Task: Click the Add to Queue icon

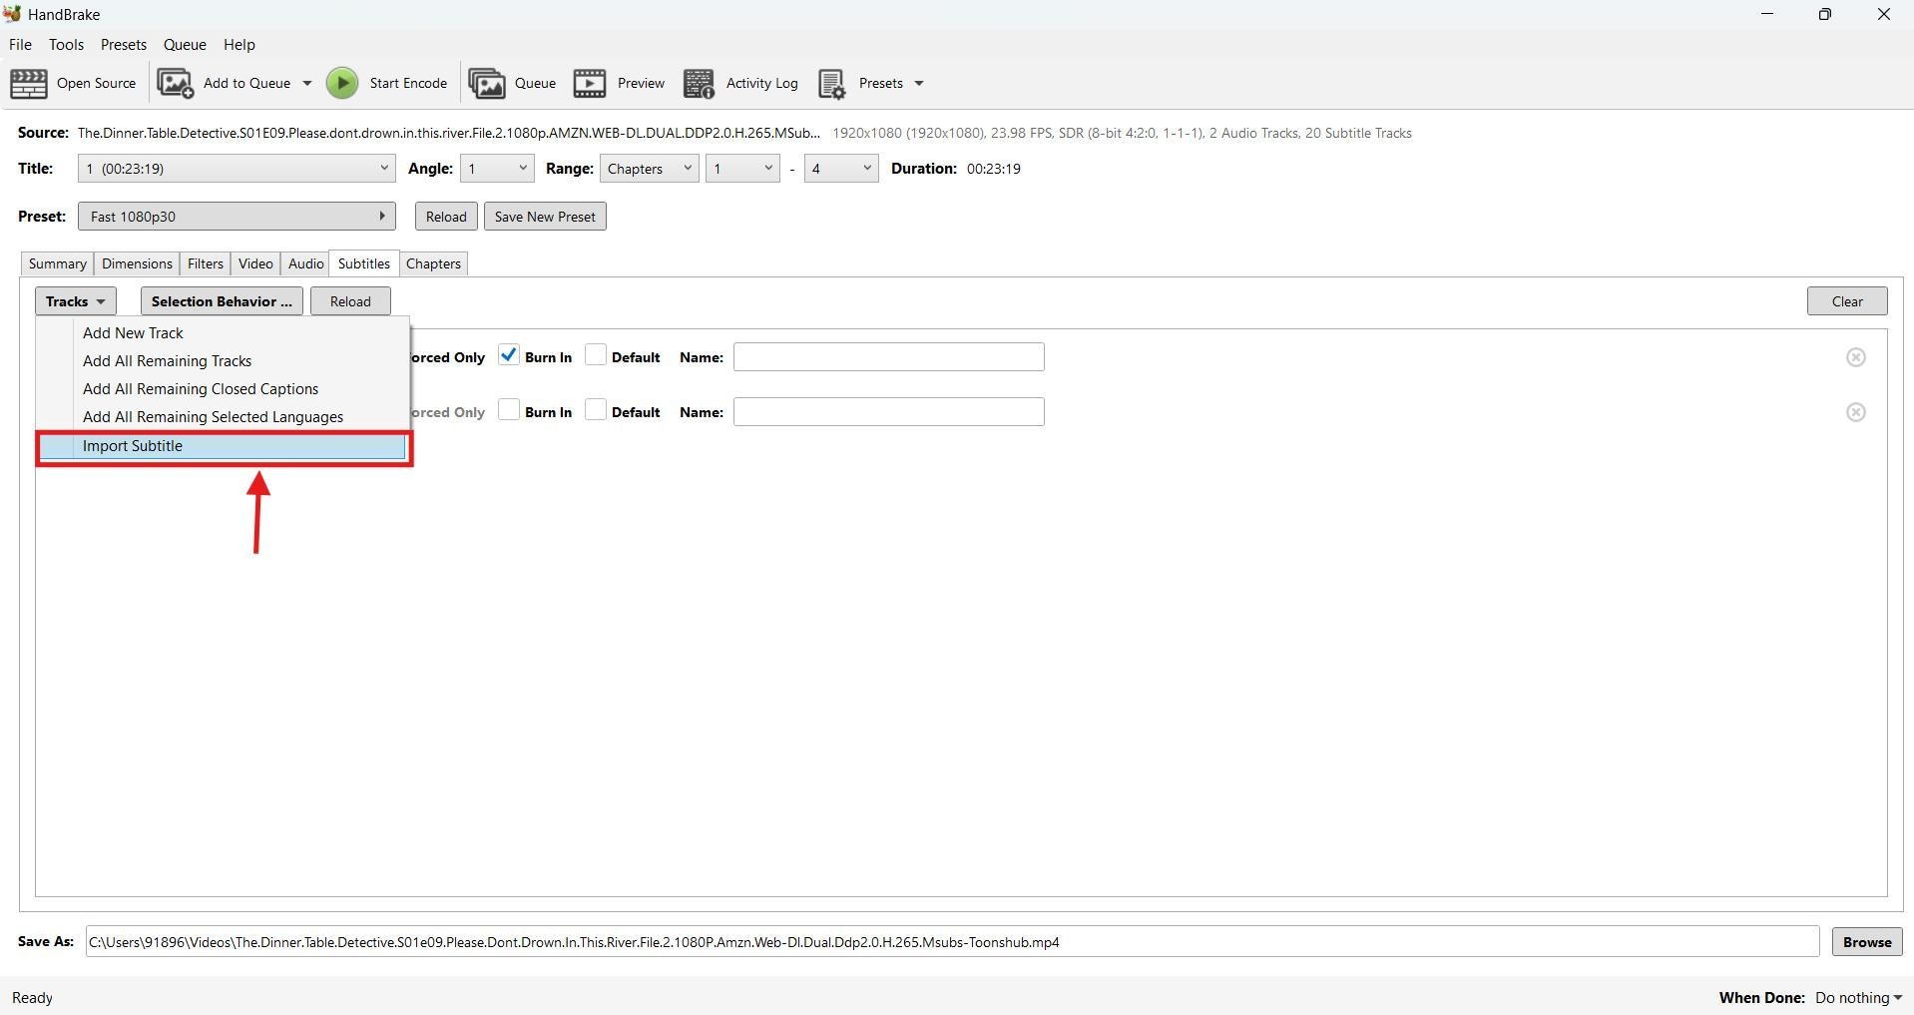Action: coord(176,84)
